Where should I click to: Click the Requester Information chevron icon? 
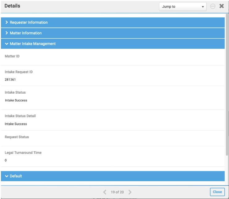6,22
